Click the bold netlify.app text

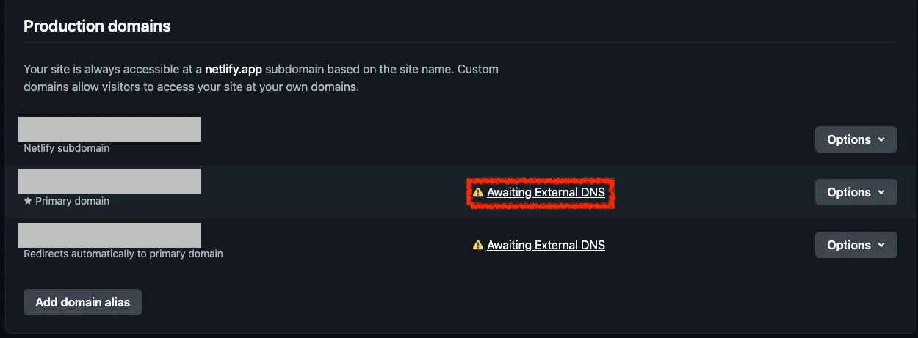[234, 70]
